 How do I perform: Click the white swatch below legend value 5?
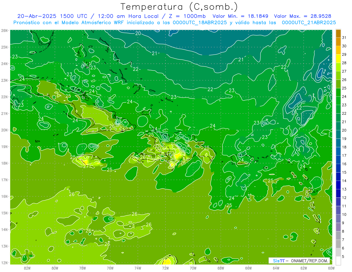(338, 261)
